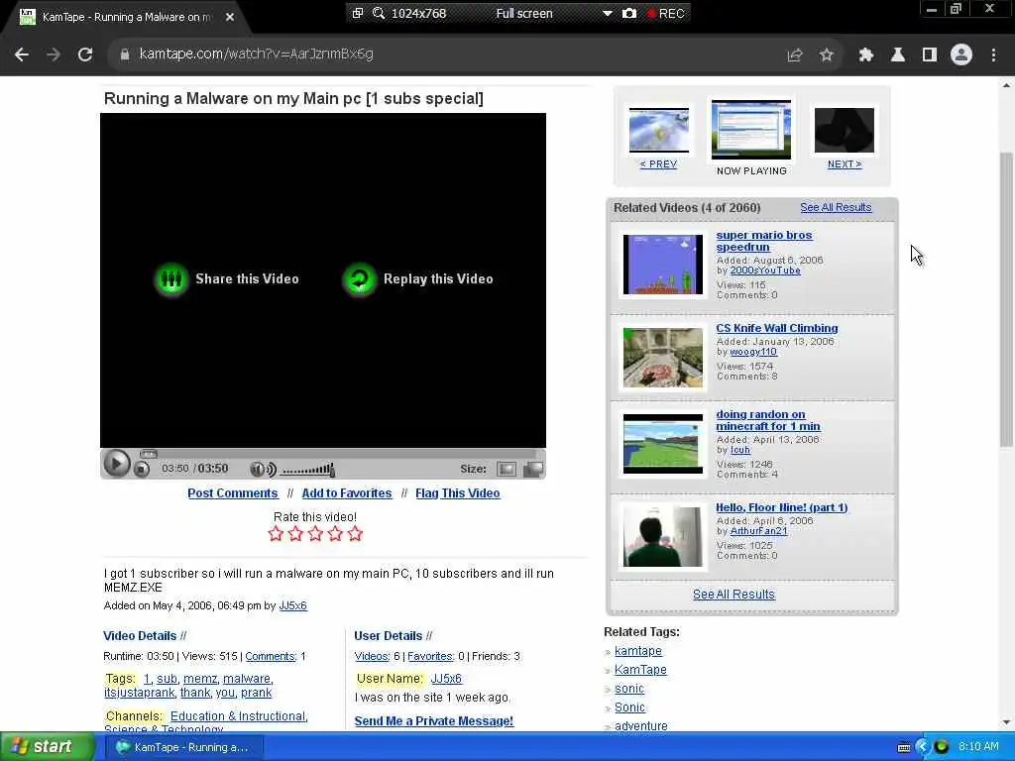Stop the video with the stop button
This screenshot has width=1015, height=761.
point(142,469)
